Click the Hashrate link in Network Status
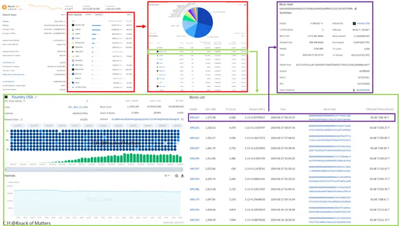 coord(5,22)
